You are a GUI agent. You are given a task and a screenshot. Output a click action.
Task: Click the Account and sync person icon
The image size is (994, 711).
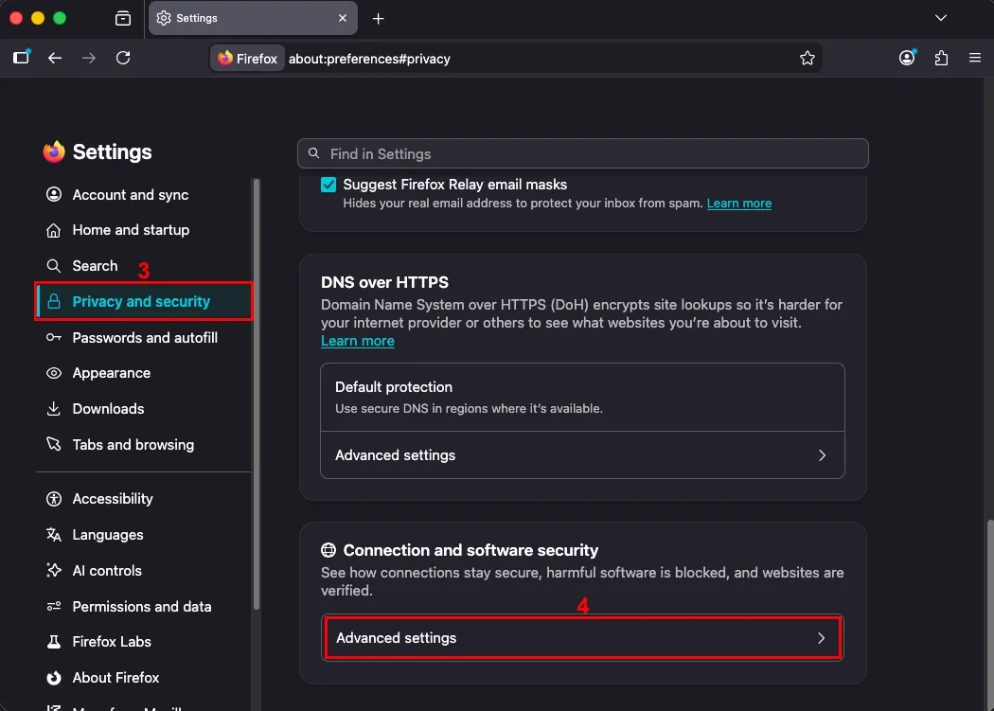pos(54,194)
